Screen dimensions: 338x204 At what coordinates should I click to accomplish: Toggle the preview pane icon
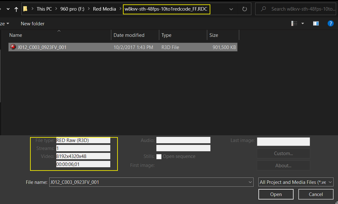[x=316, y=23]
